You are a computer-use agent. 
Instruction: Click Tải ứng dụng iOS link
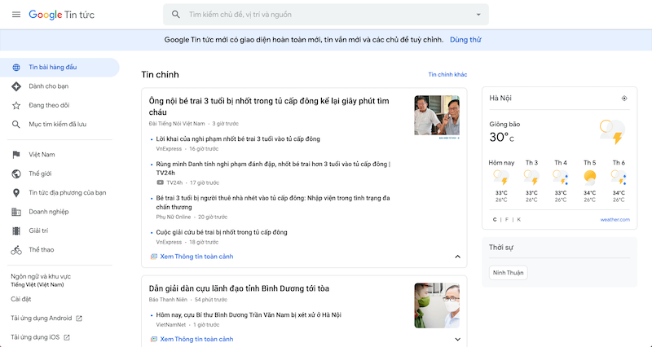point(35,337)
